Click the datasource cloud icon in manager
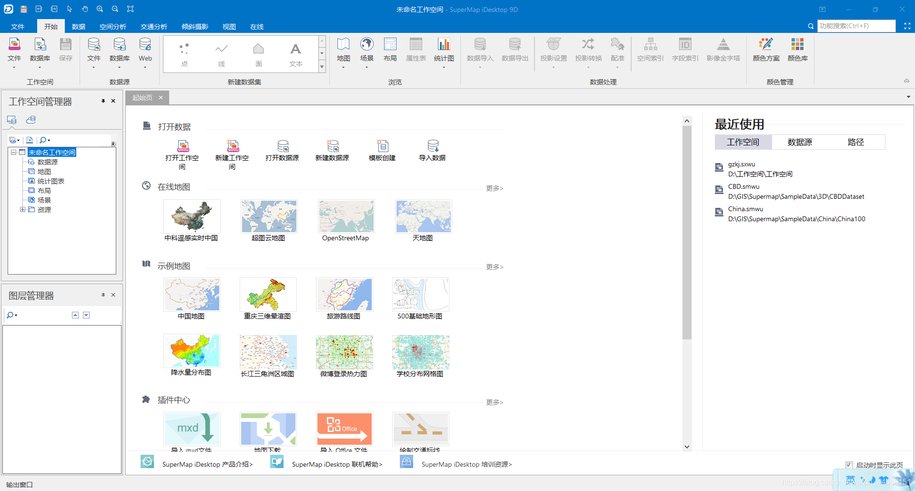 31,120
